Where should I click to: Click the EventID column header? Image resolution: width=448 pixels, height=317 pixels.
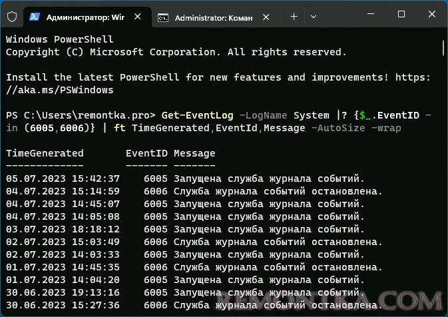(x=146, y=153)
